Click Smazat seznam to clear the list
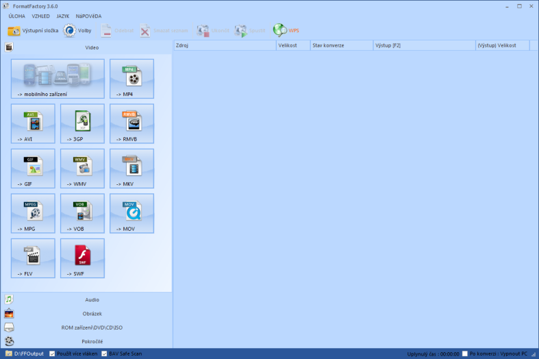539x359 pixels. coord(164,31)
